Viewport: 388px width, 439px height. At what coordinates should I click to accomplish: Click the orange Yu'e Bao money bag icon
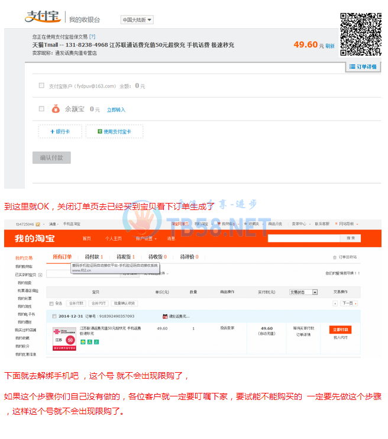[x=56, y=109]
